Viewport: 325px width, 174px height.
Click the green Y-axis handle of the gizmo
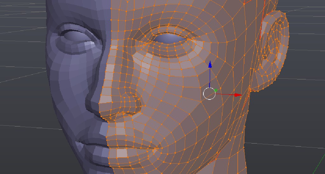(x=216, y=91)
